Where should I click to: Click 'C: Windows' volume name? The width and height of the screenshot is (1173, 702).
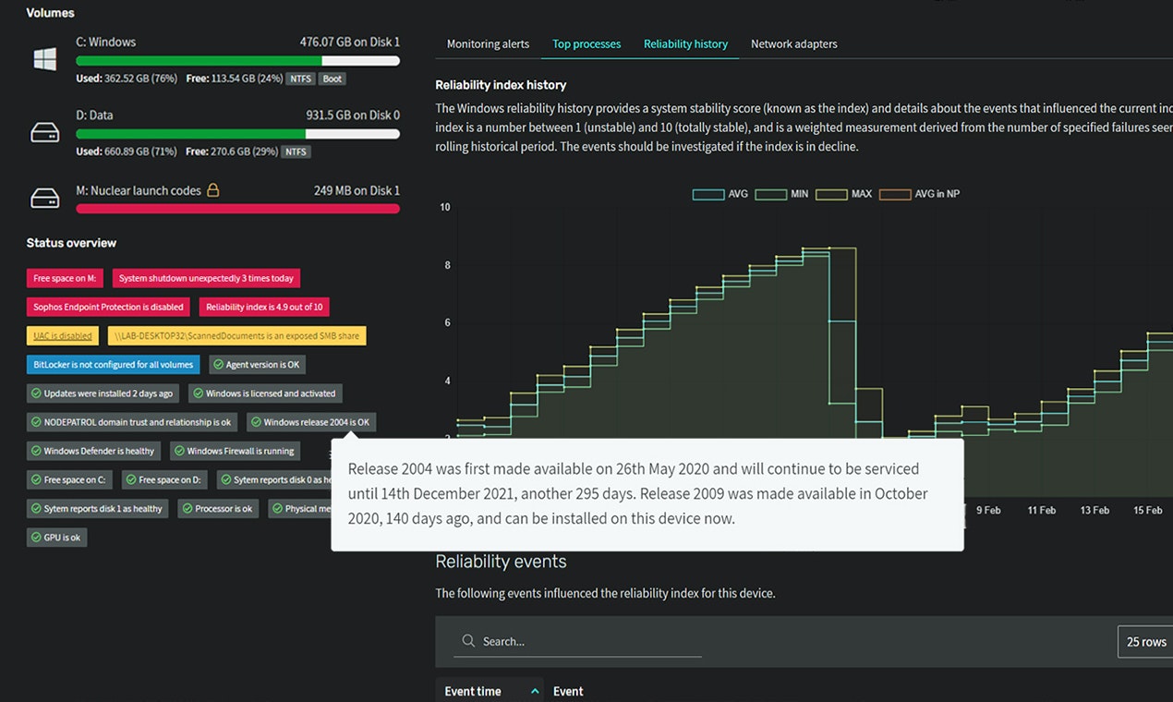(x=106, y=42)
